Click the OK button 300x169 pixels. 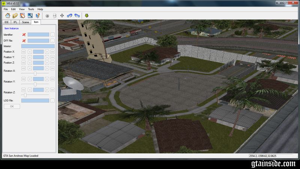[12, 106]
